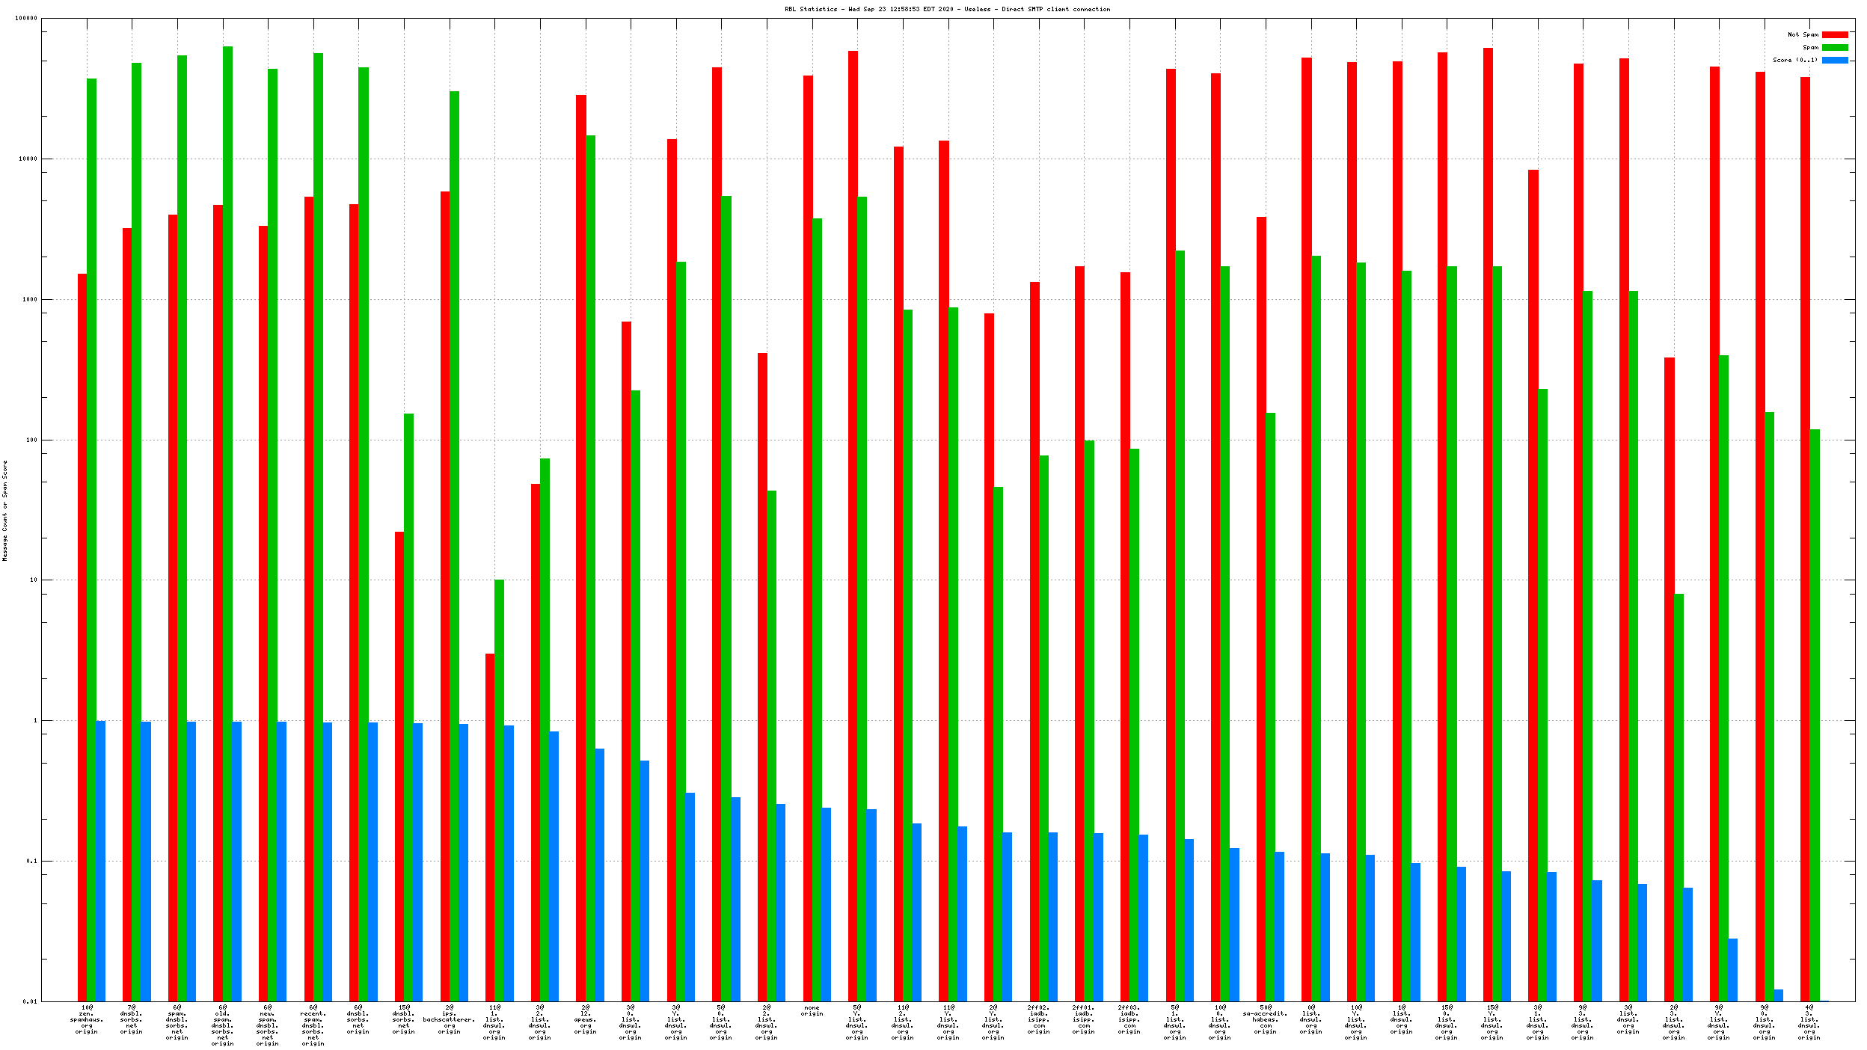Click the blue bar above 'none origin'

pos(826,903)
